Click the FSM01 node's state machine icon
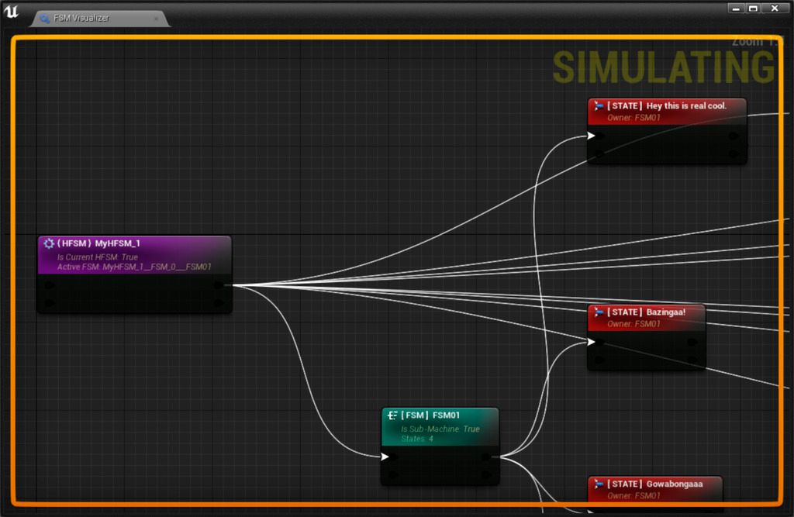 (x=392, y=415)
